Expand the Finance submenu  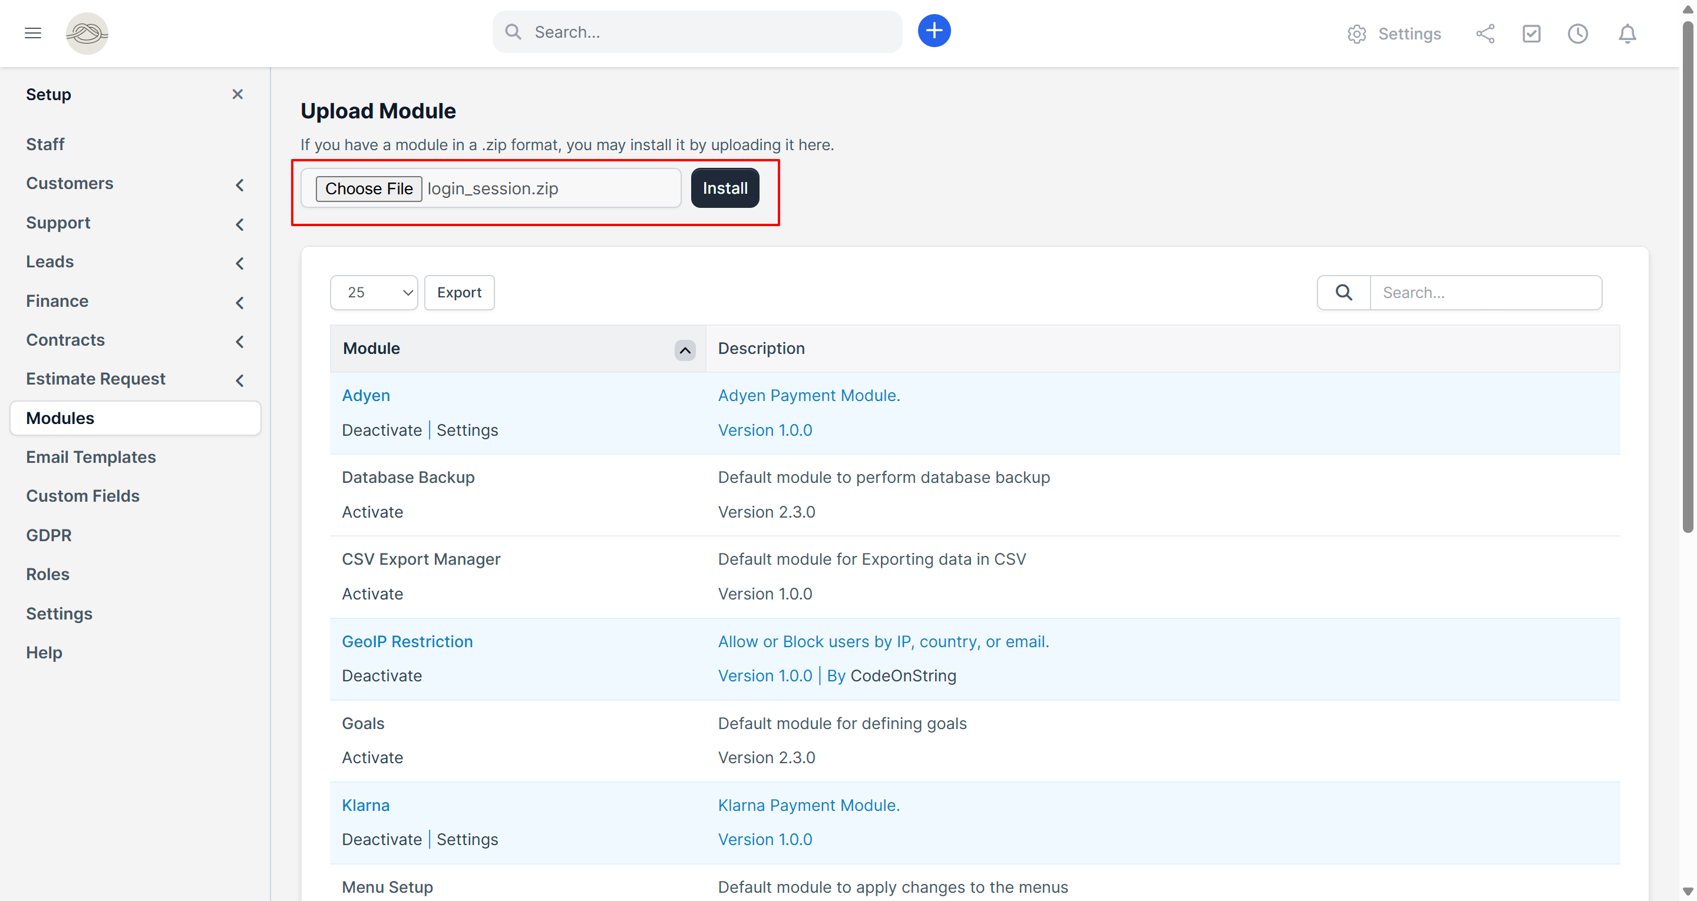(239, 302)
